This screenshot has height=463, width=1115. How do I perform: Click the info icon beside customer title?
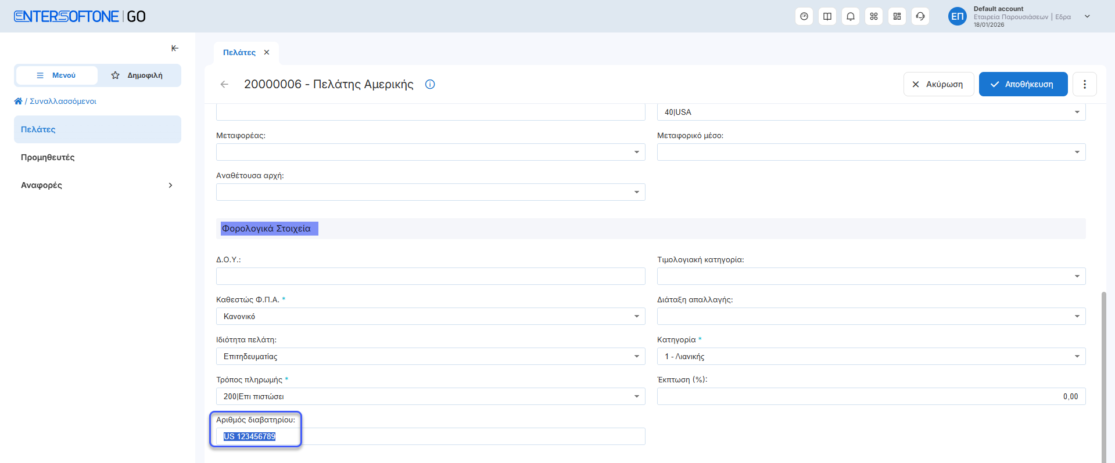430,84
